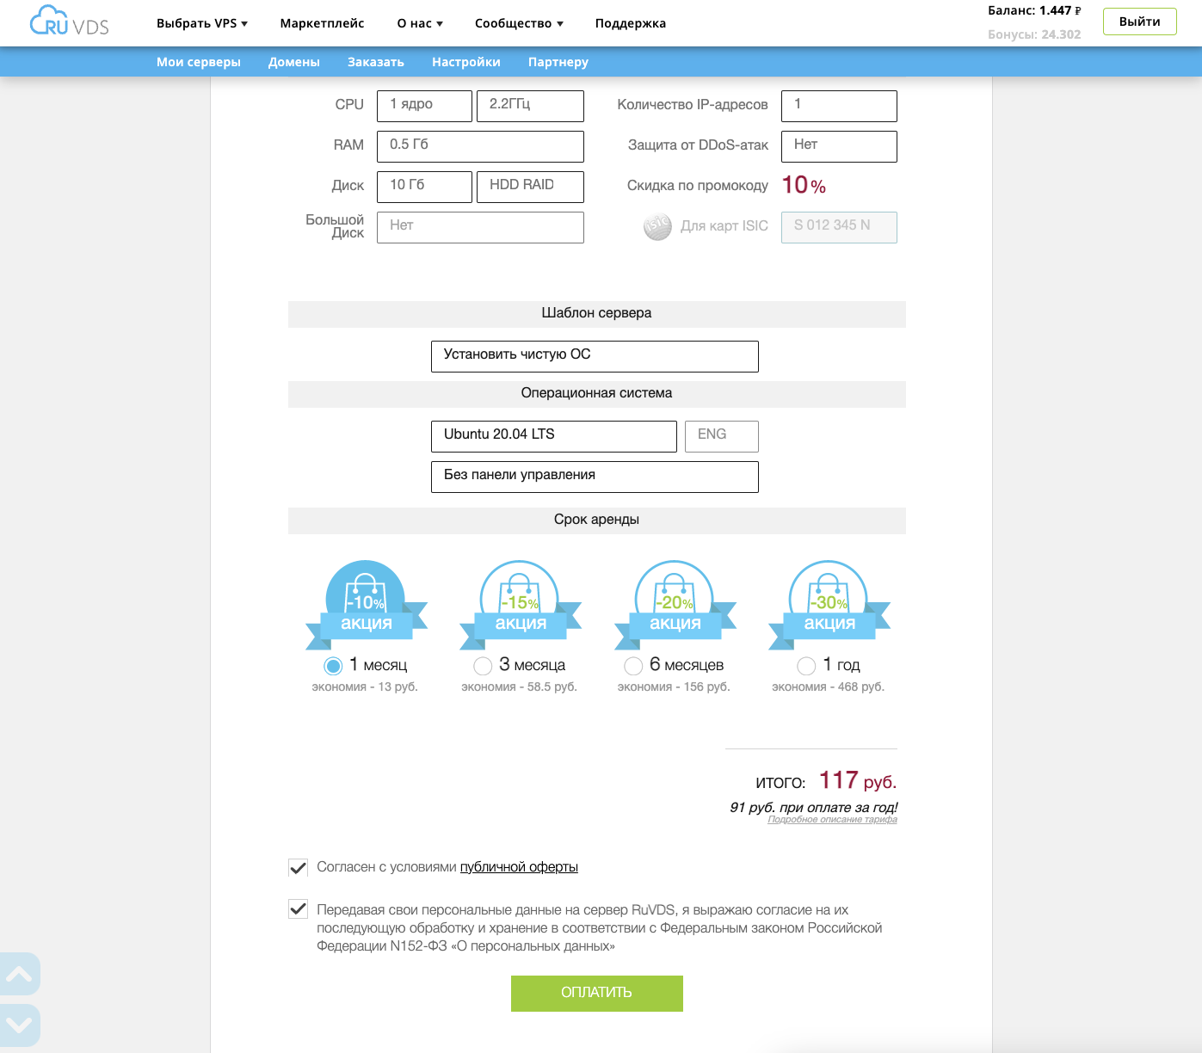This screenshot has width=1202, height=1053.
Task: Click the Выйти logout button
Action: 1140,22
